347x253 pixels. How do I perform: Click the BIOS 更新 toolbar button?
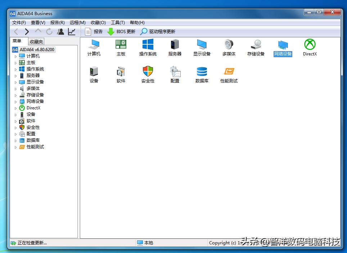click(122, 32)
